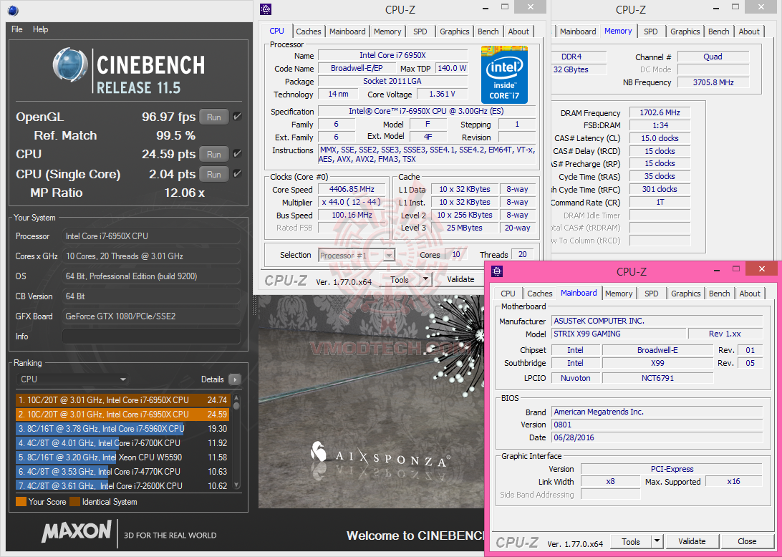The height and width of the screenshot is (557, 782).
Task: Select Mainboard tab in pink CPU-Z window
Action: [x=579, y=293]
